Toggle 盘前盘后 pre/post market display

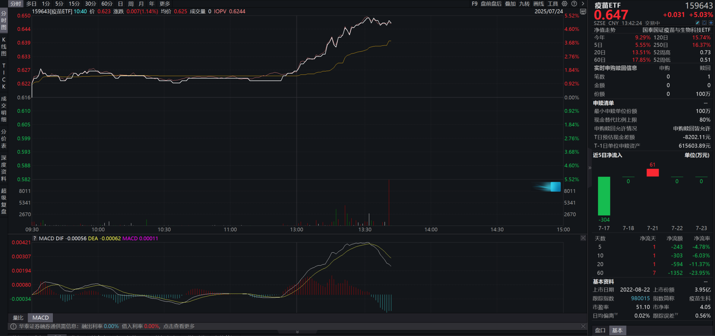(x=491, y=4)
